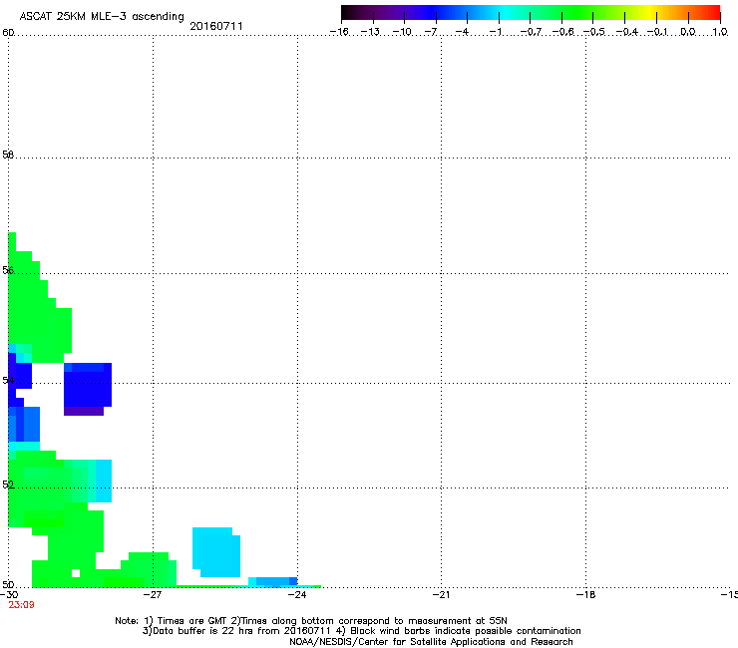Click the -0.5 colorbar label
738x648 pixels.
tap(594, 32)
